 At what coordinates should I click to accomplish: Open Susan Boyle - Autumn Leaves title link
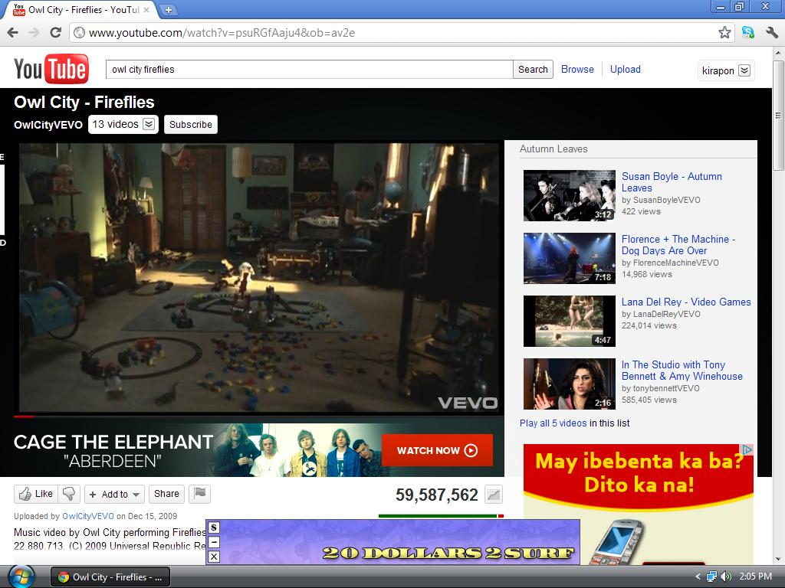pos(672,182)
